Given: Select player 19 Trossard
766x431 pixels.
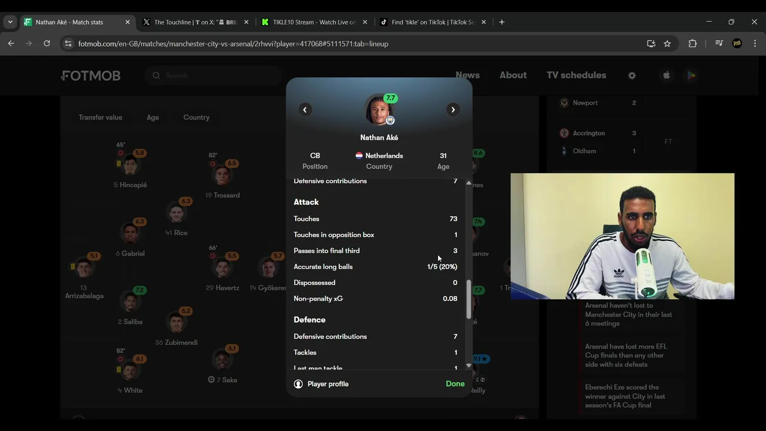Looking at the screenshot, I should tap(222, 176).
